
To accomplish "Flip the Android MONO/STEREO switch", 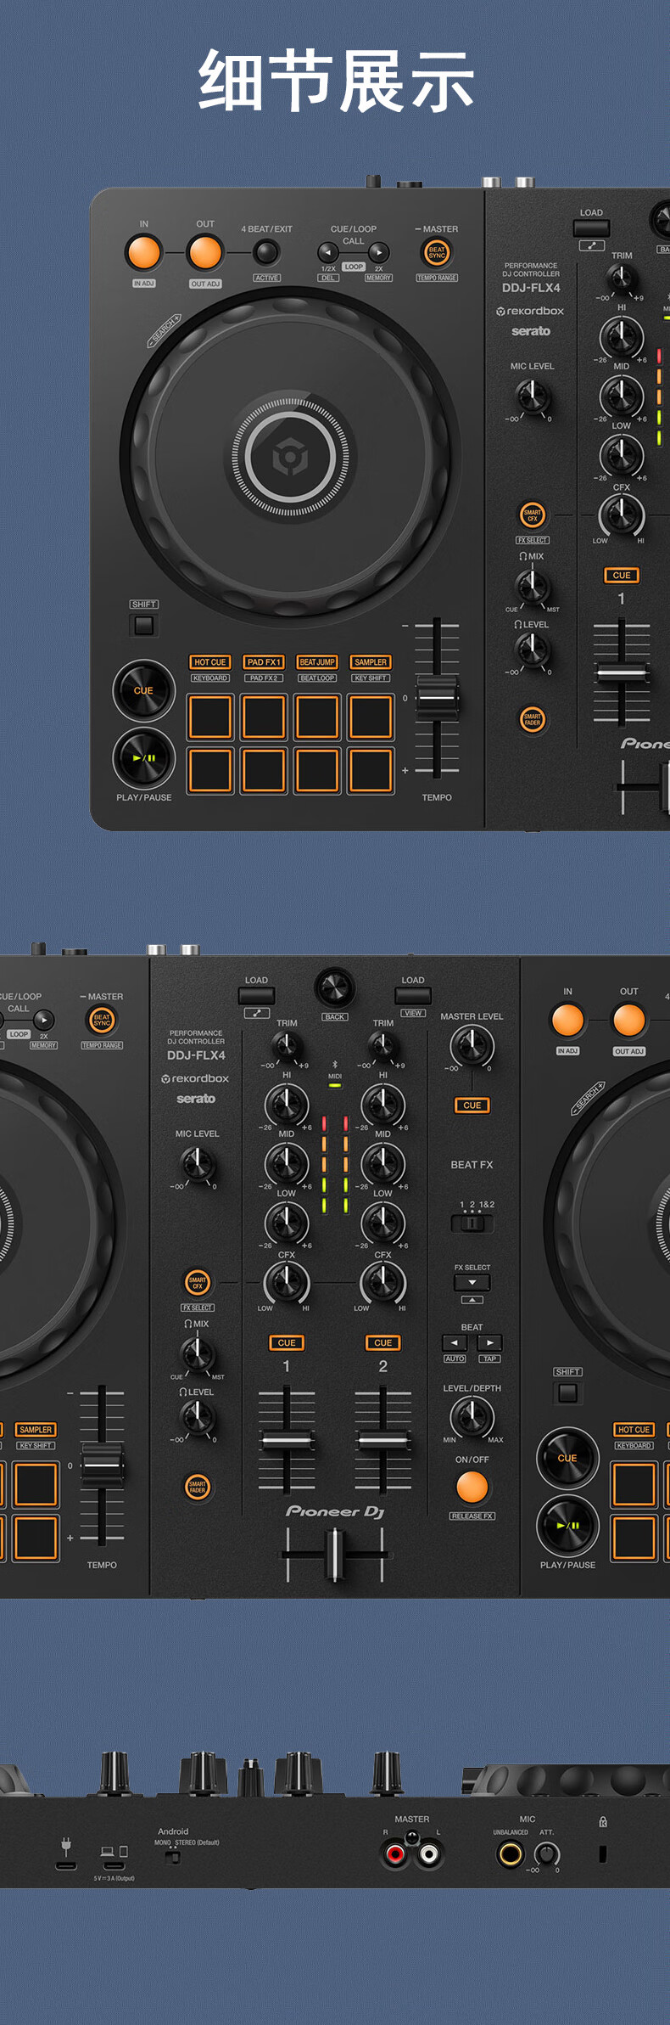I will [x=174, y=1857].
